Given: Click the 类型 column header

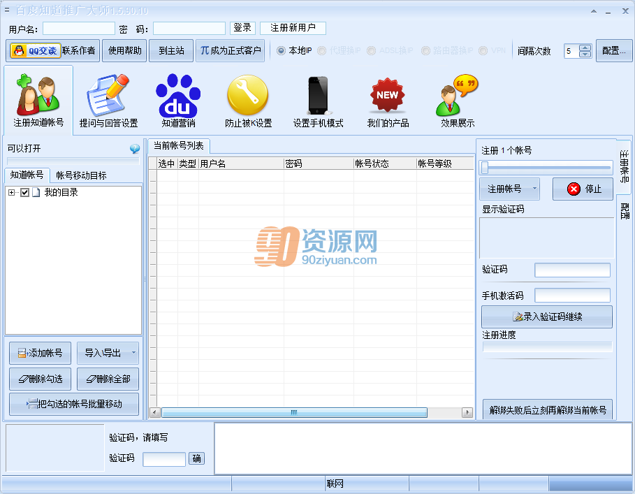Looking at the screenshot, I should pos(188,164).
